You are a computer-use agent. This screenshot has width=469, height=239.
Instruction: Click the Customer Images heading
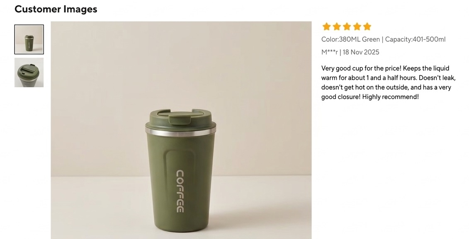pyautogui.click(x=56, y=9)
